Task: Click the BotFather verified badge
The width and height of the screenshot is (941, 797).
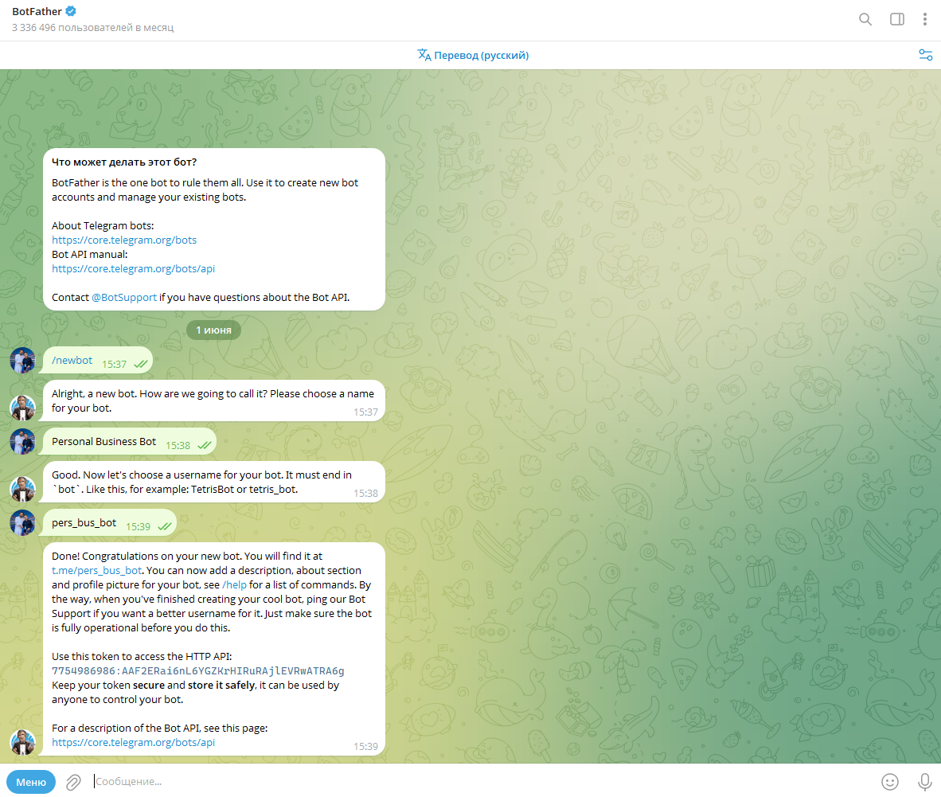Action: pos(71,11)
